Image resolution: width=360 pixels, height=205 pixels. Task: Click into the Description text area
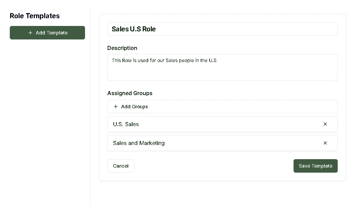[x=222, y=71]
